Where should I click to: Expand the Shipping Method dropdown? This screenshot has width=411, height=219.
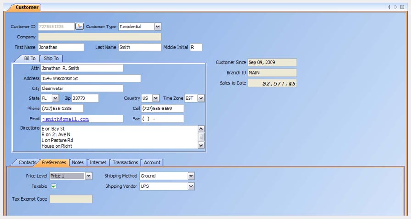(191, 176)
